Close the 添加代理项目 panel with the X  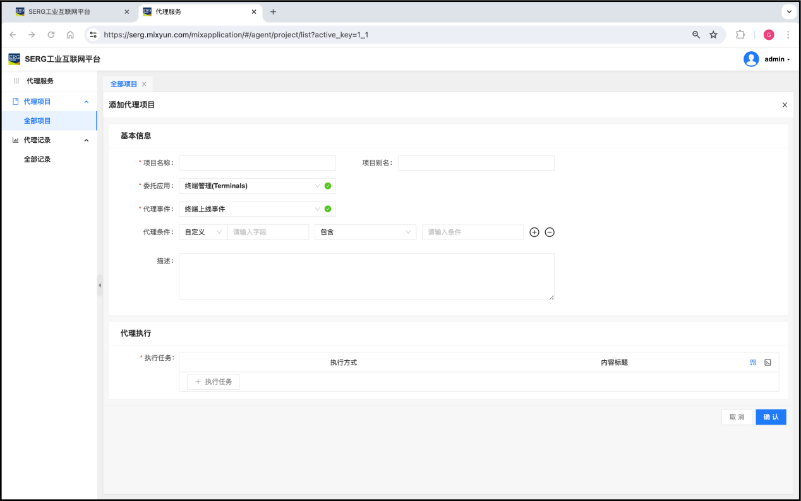coord(785,105)
